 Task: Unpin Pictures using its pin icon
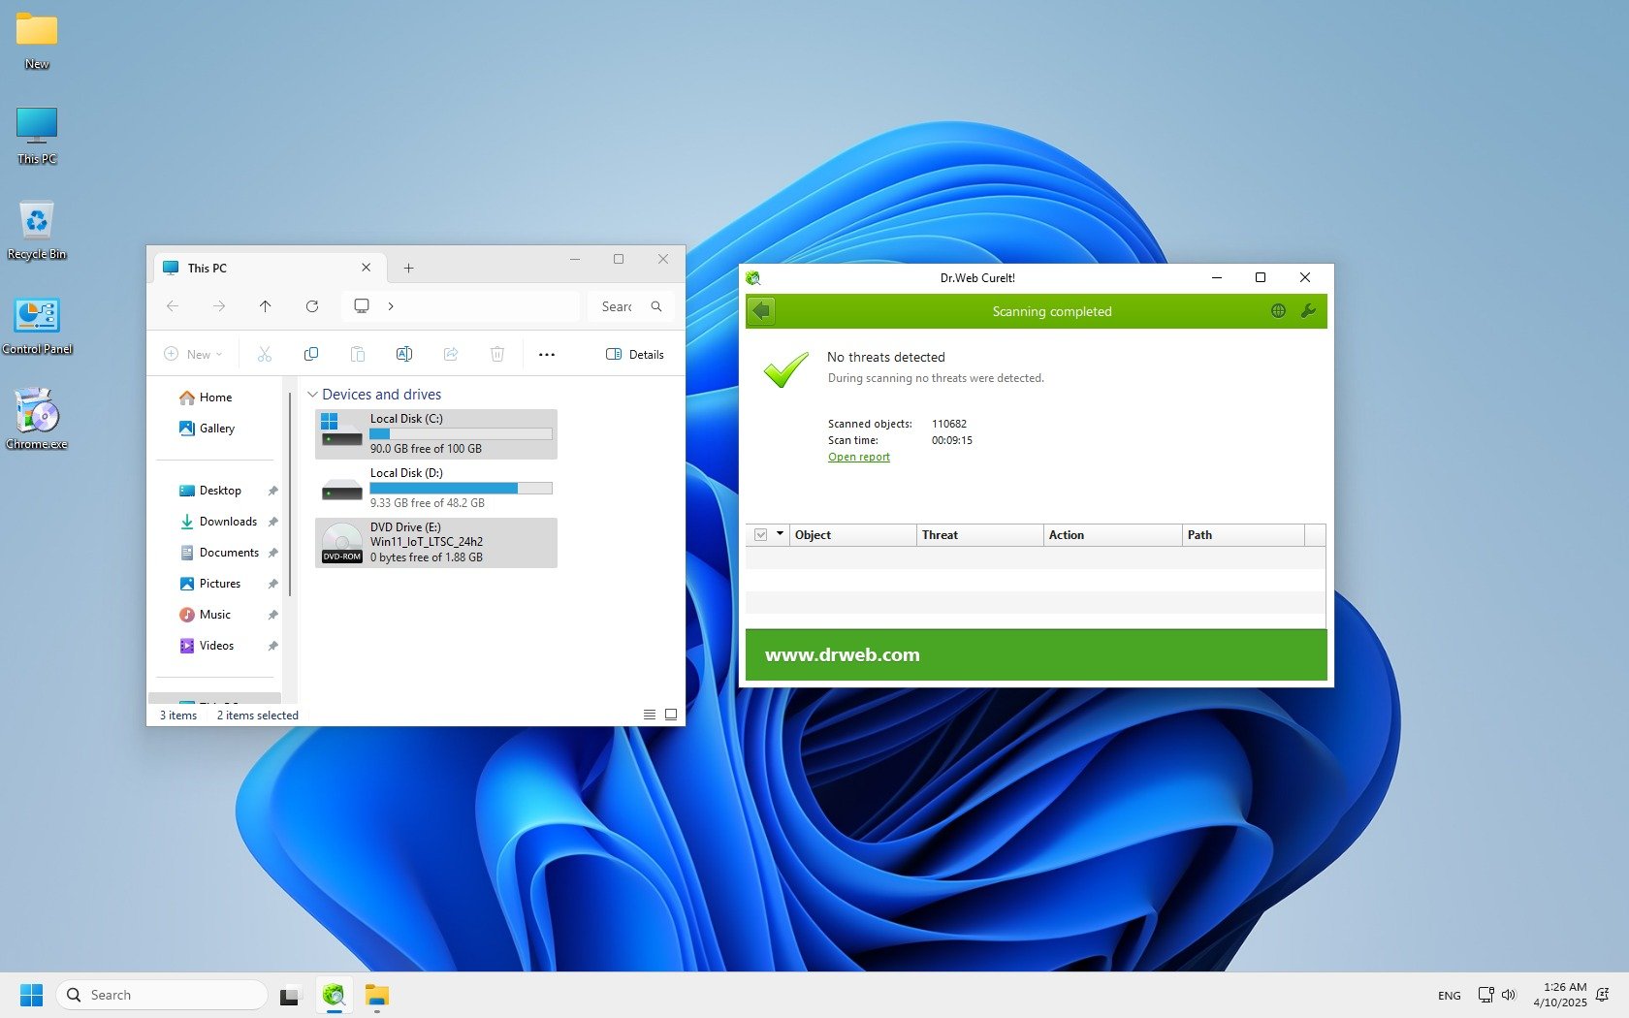[272, 584]
